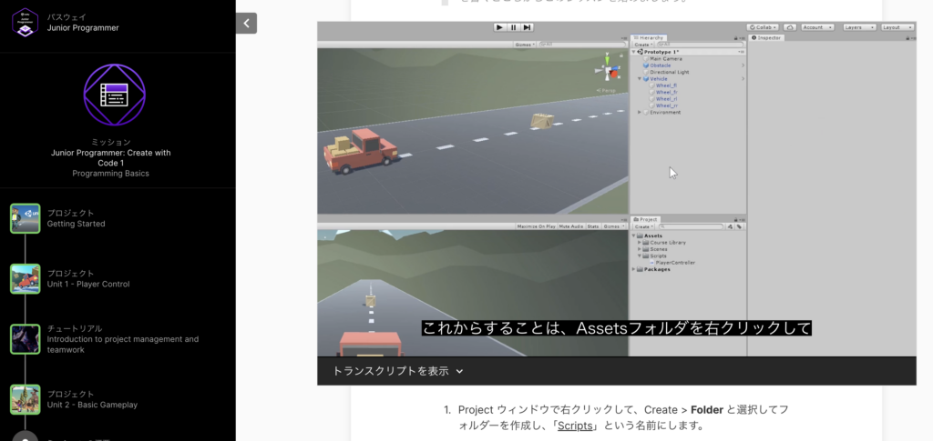Click the Step frame button
Image resolution: width=933 pixels, height=441 pixels.
click(x=527, y=27)
